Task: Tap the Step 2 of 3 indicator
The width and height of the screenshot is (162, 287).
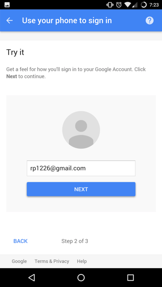Action: pos(75,241)
